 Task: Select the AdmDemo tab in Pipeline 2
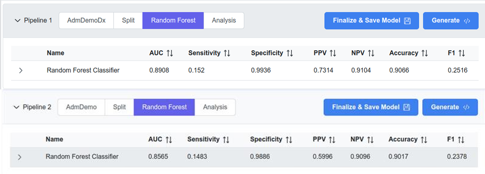click(x=81, y=107)
